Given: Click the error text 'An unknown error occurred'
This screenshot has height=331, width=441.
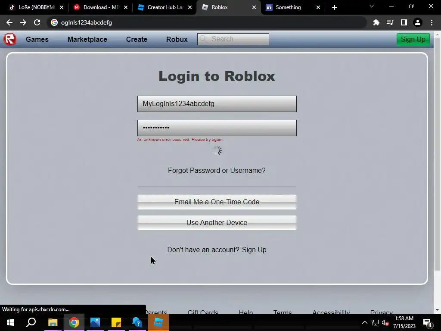Looking at the screenshot, I should [180, 140].
